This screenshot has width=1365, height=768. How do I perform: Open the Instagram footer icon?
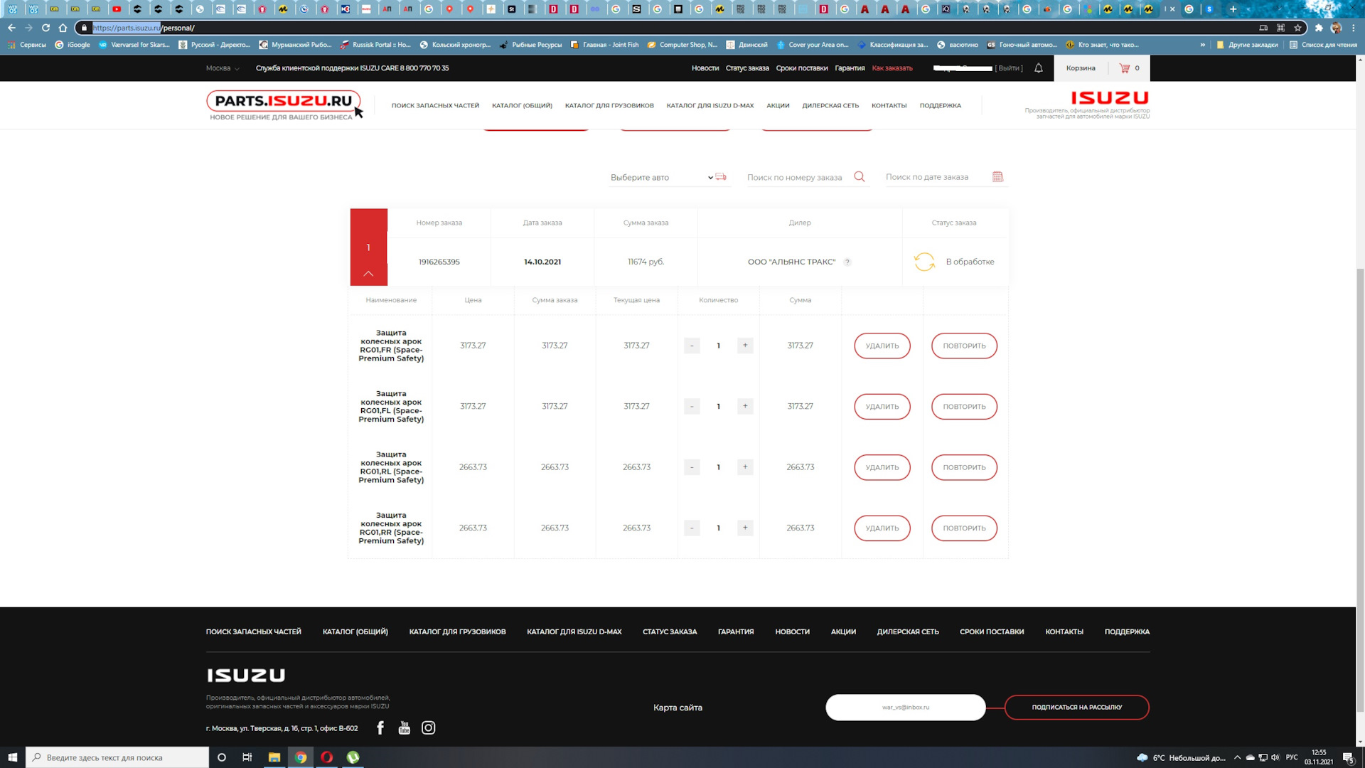pos(429,727)
